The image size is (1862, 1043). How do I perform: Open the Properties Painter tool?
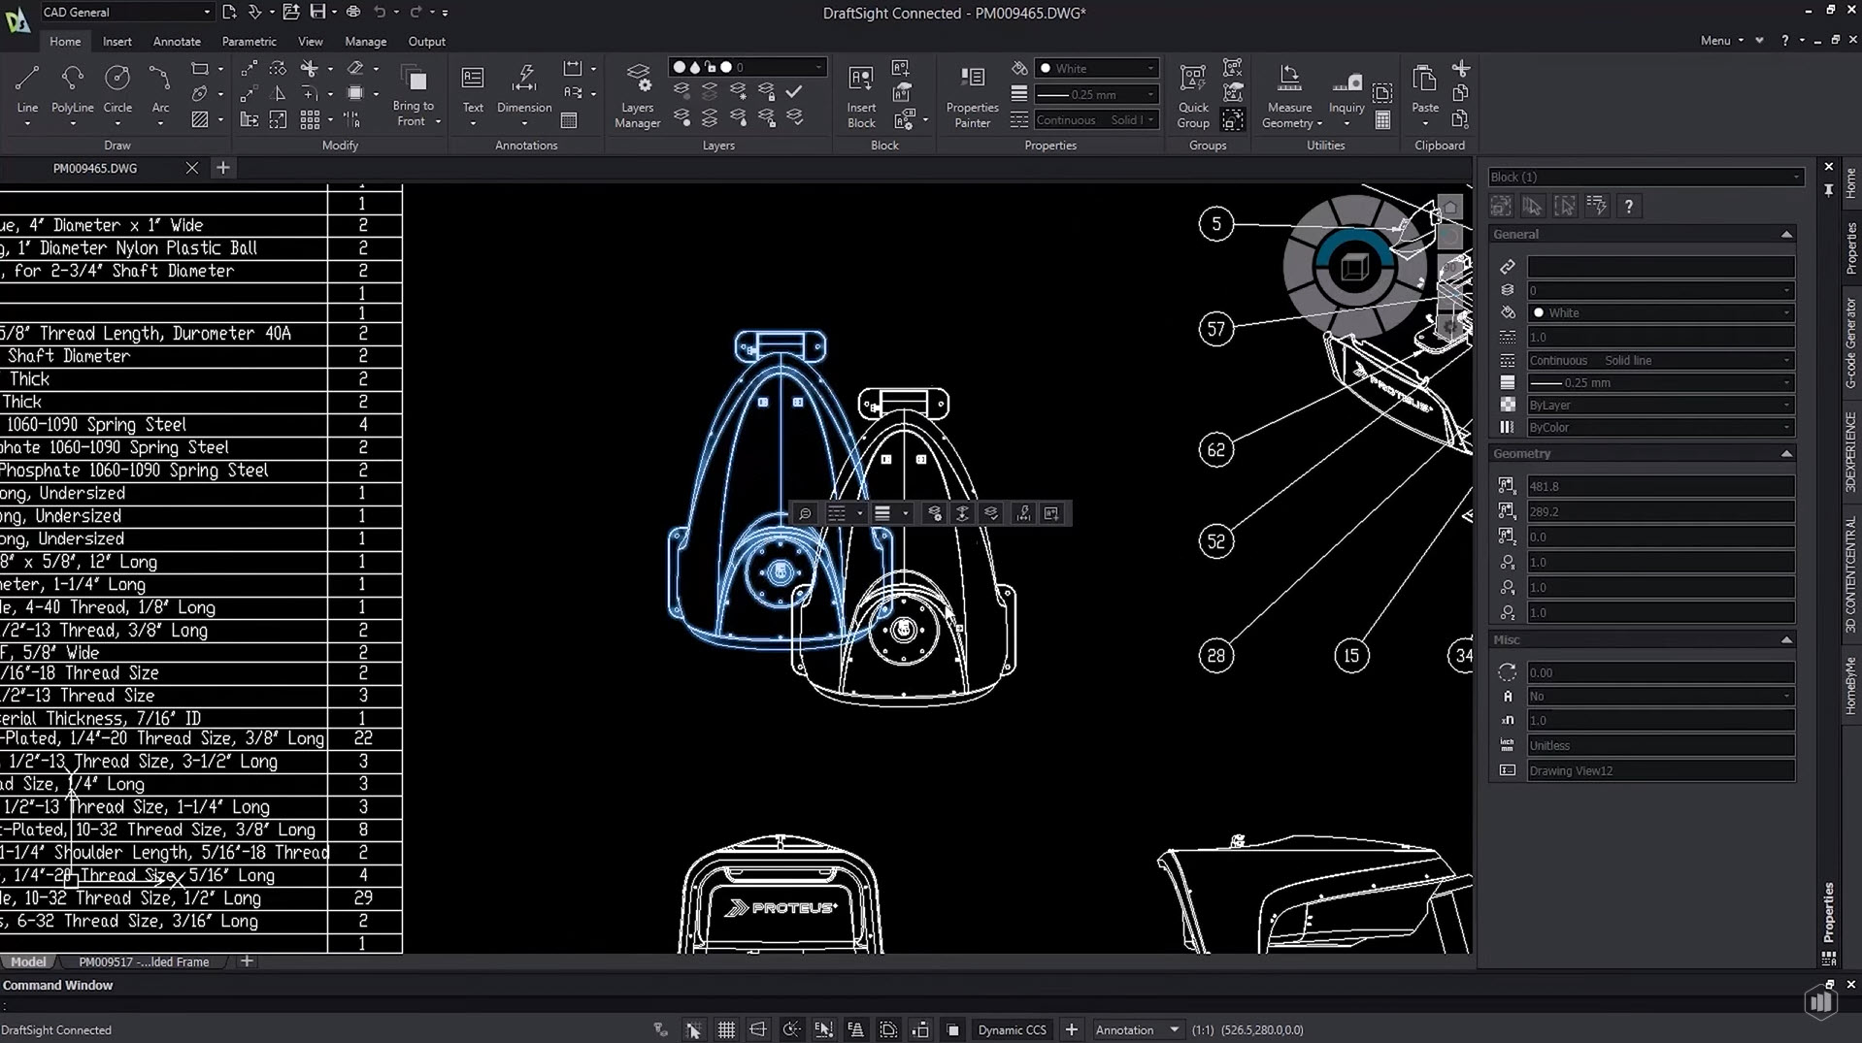(972, 95)
